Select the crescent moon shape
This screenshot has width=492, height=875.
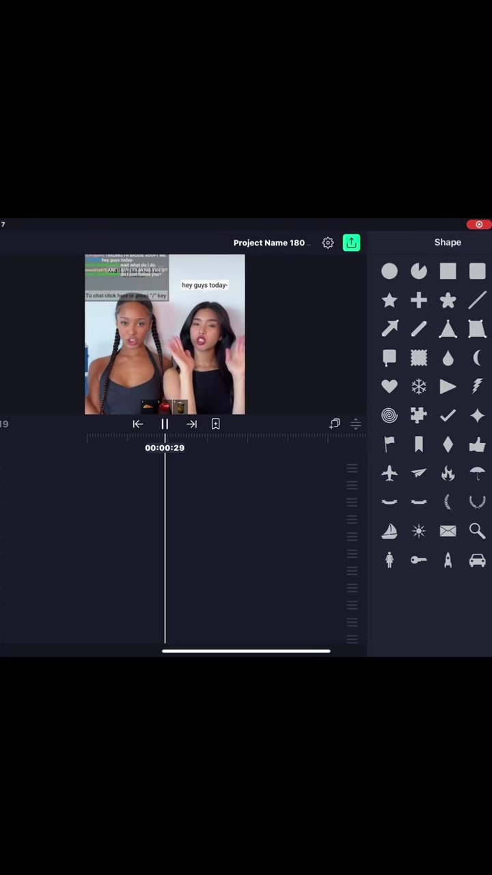(x=477, y=358)
